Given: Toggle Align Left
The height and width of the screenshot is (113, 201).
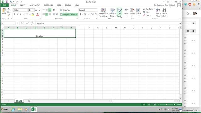Looking at the screenshot, I should tap(44, 14).
